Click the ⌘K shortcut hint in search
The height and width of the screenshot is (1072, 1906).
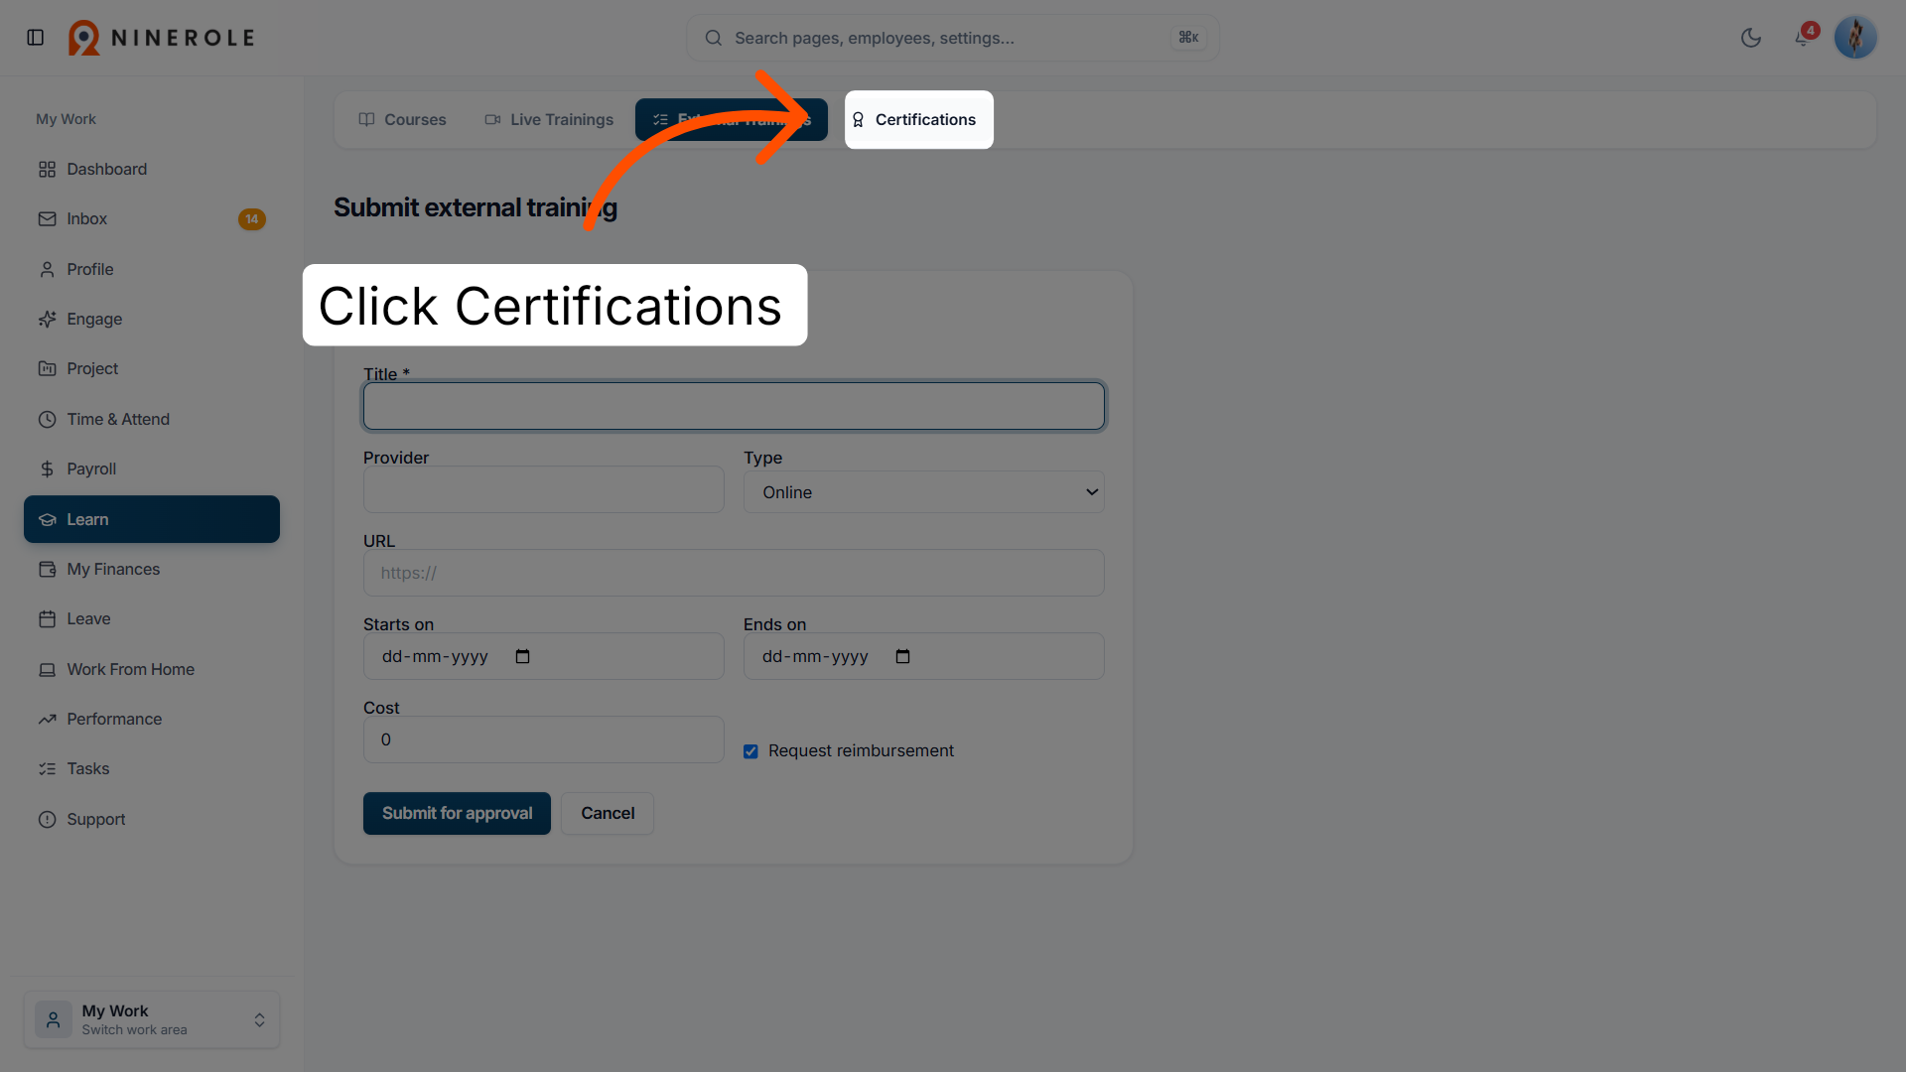tap(1188, 38)
